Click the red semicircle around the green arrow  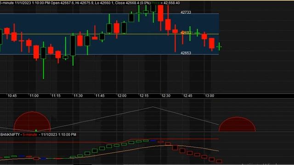pos(32,121)
